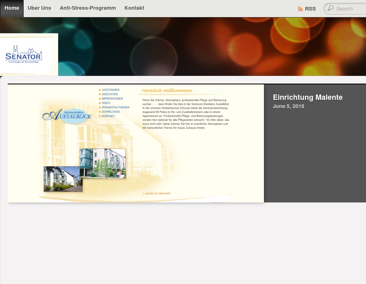Click the magnifier icon in search box

(331, 9)
